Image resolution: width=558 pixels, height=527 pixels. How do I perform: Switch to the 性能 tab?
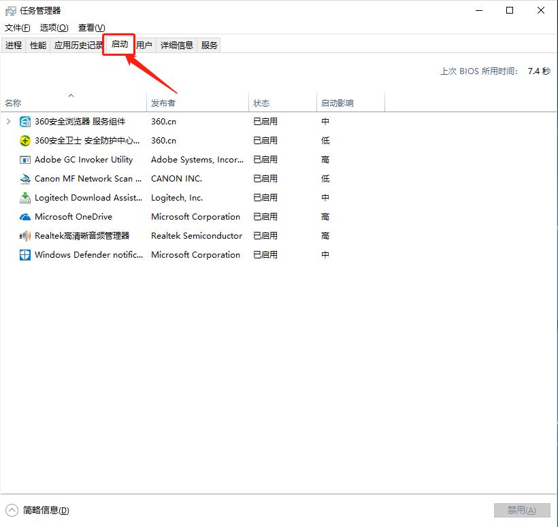[37, 45]
